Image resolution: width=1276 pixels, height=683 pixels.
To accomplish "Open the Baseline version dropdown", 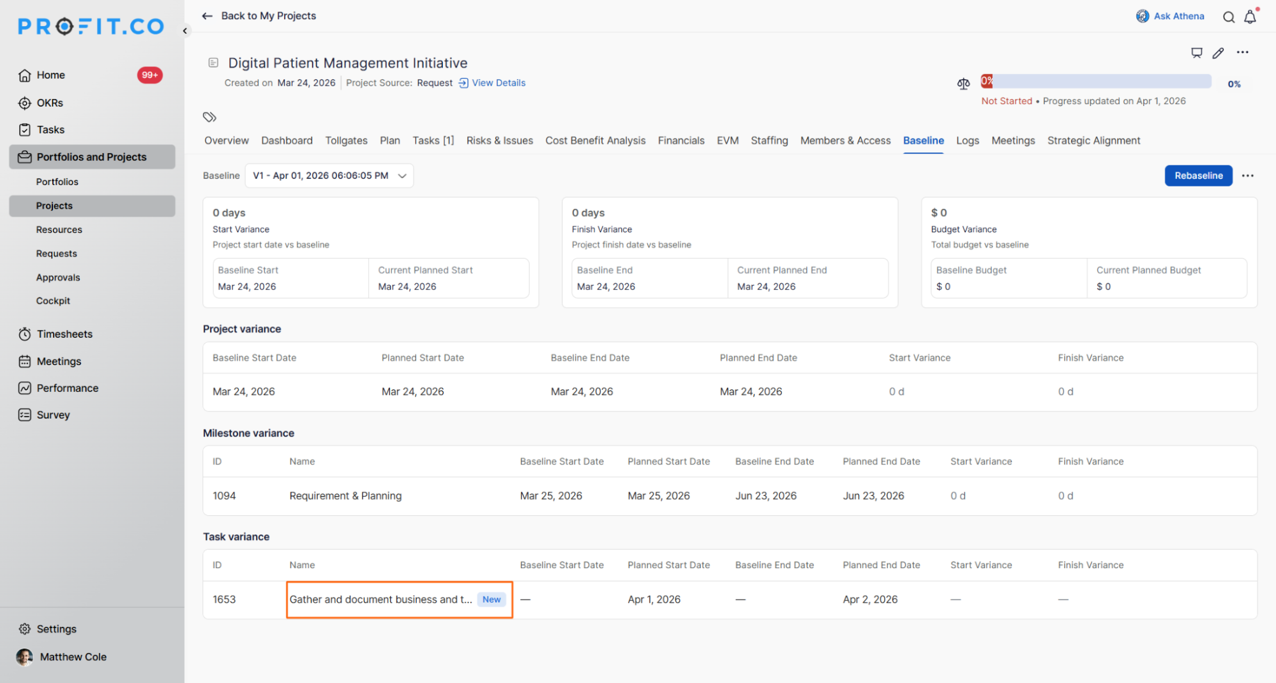I will (x=329, y=176).
